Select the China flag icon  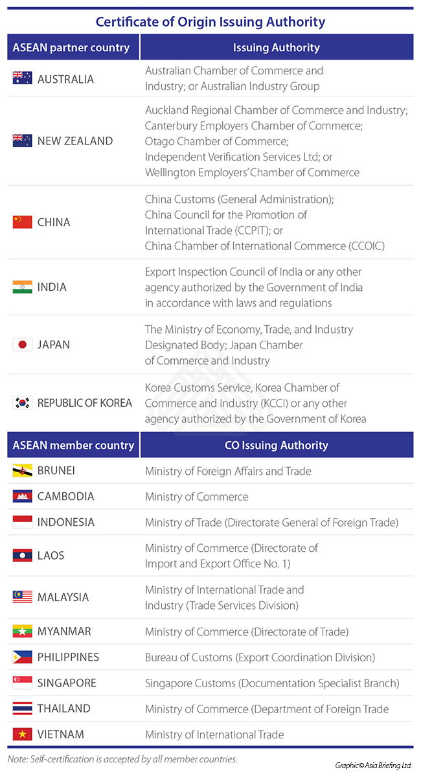click(22, 222)
